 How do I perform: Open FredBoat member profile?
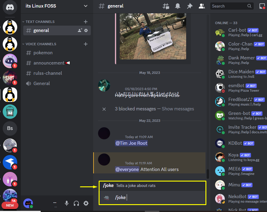click(x=240, y=102)
